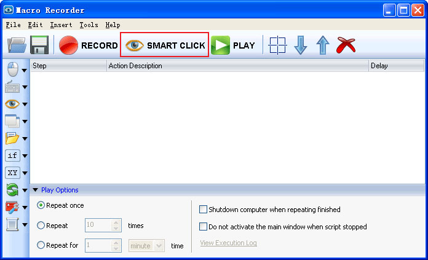Viewport: 428px width, 260px height.
Task: Select the eye image-detection icon in sidebar
Action: point(12,104)
